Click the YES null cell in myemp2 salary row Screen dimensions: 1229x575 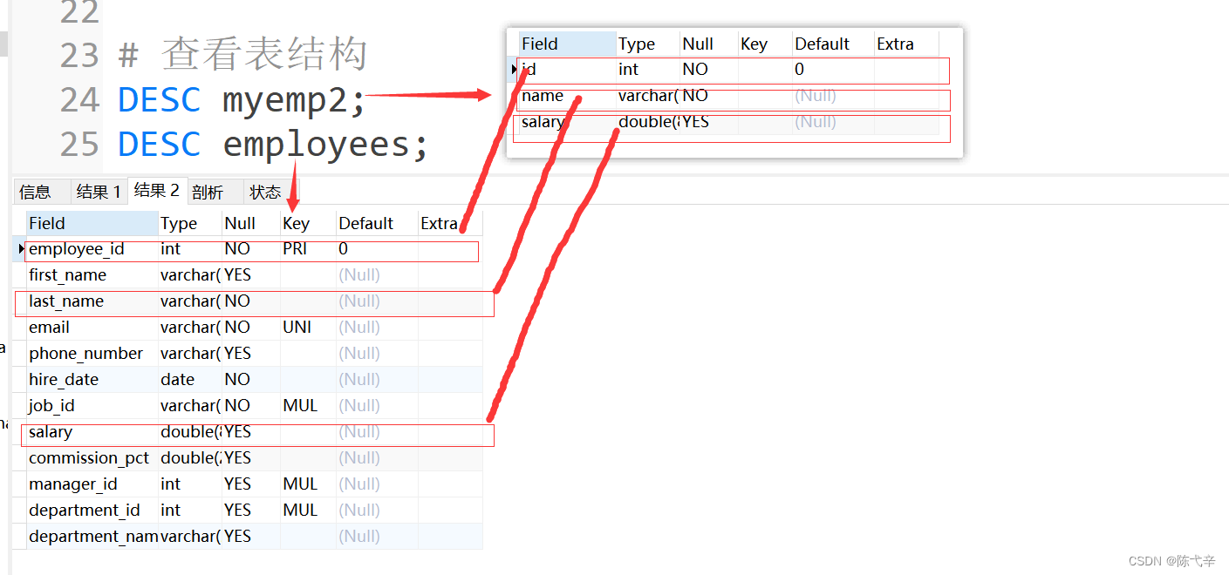click(x=708, y=122)
